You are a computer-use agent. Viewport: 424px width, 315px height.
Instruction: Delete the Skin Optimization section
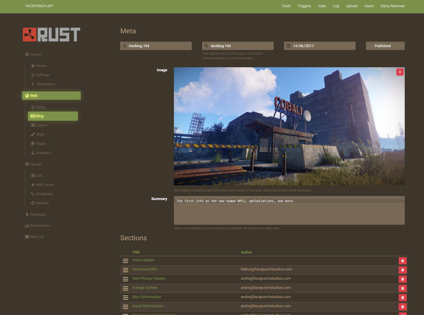pyautogui.click(x=402, y=297)
